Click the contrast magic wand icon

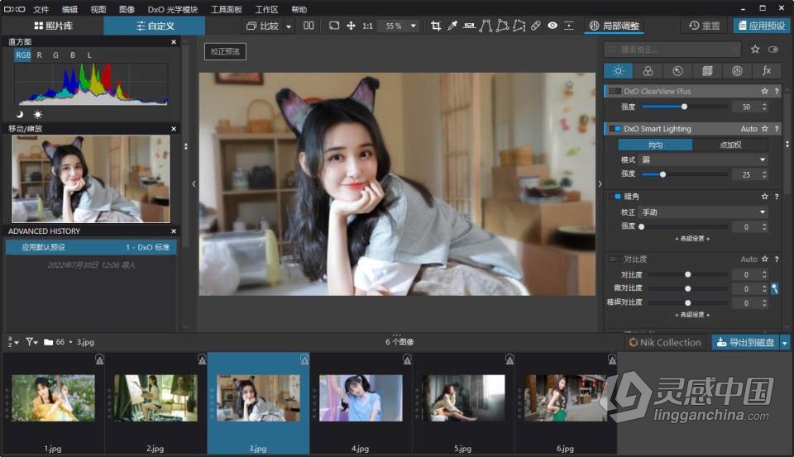[x=775, y=288]
